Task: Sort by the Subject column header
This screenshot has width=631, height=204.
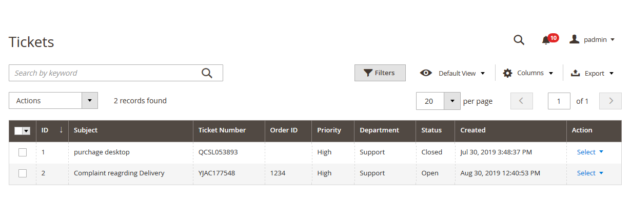Action: (x=86, y=130)
